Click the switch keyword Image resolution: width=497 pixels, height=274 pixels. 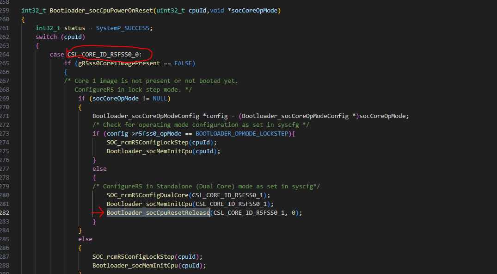coord(46,37)
